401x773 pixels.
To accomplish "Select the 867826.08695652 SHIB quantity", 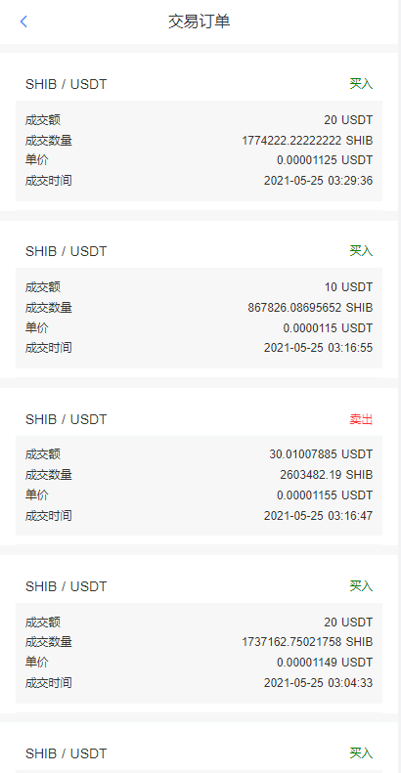I will (x=310, y=308).
